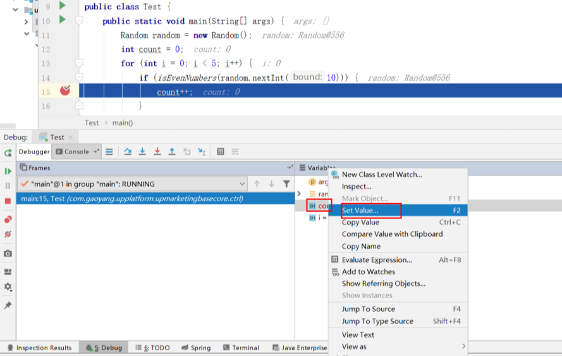Open 6: TODO tool window
This screenshot has width=562, height=356.
tap(152, 348)
